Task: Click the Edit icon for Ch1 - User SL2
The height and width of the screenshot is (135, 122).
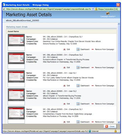Action: (64, 104)
